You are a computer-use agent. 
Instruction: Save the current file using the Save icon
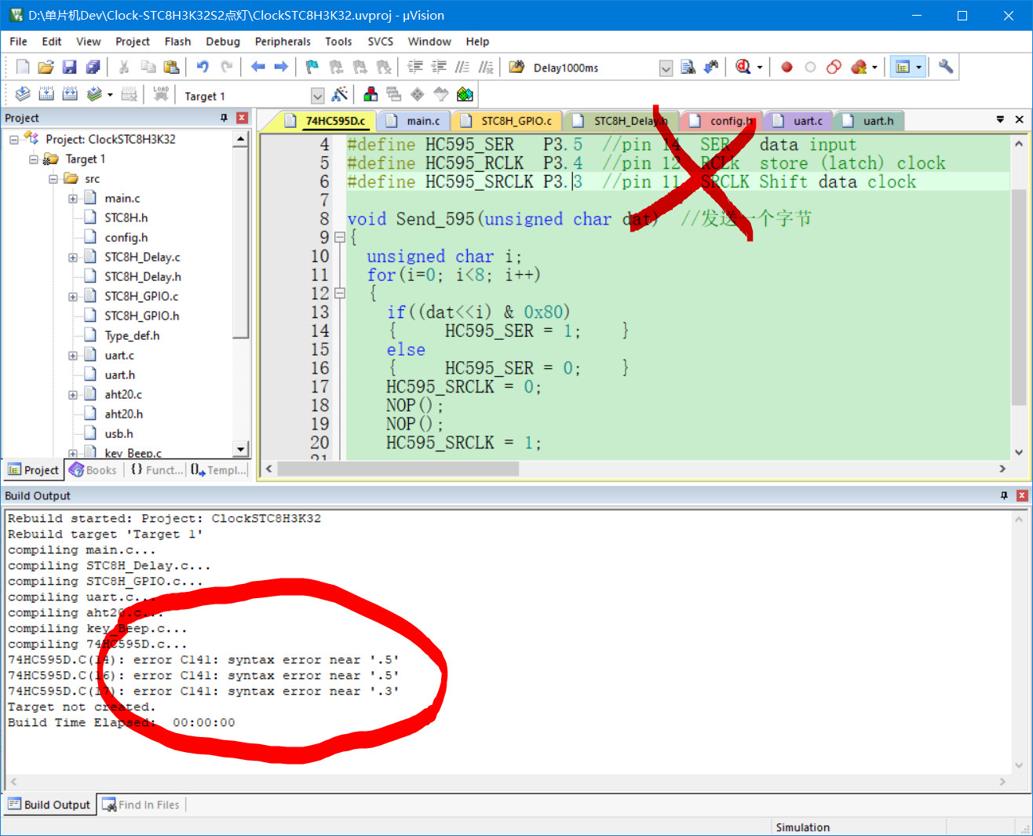69,68
